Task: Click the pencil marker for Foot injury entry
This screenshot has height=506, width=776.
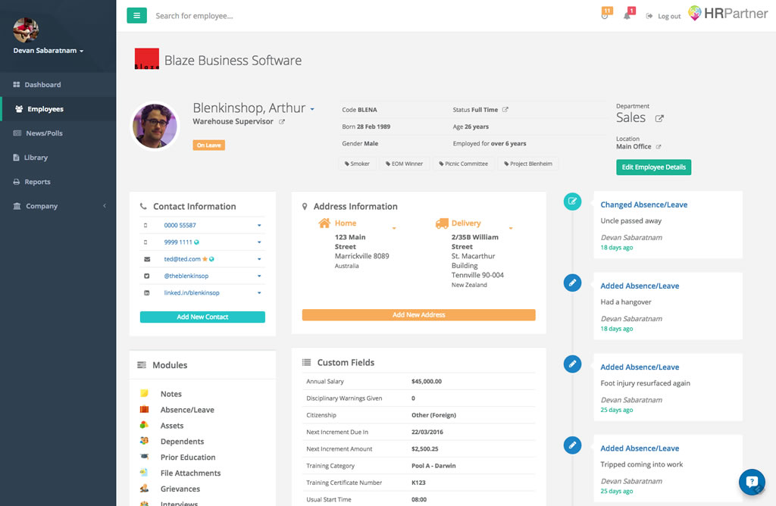Action: click(573, 364)
